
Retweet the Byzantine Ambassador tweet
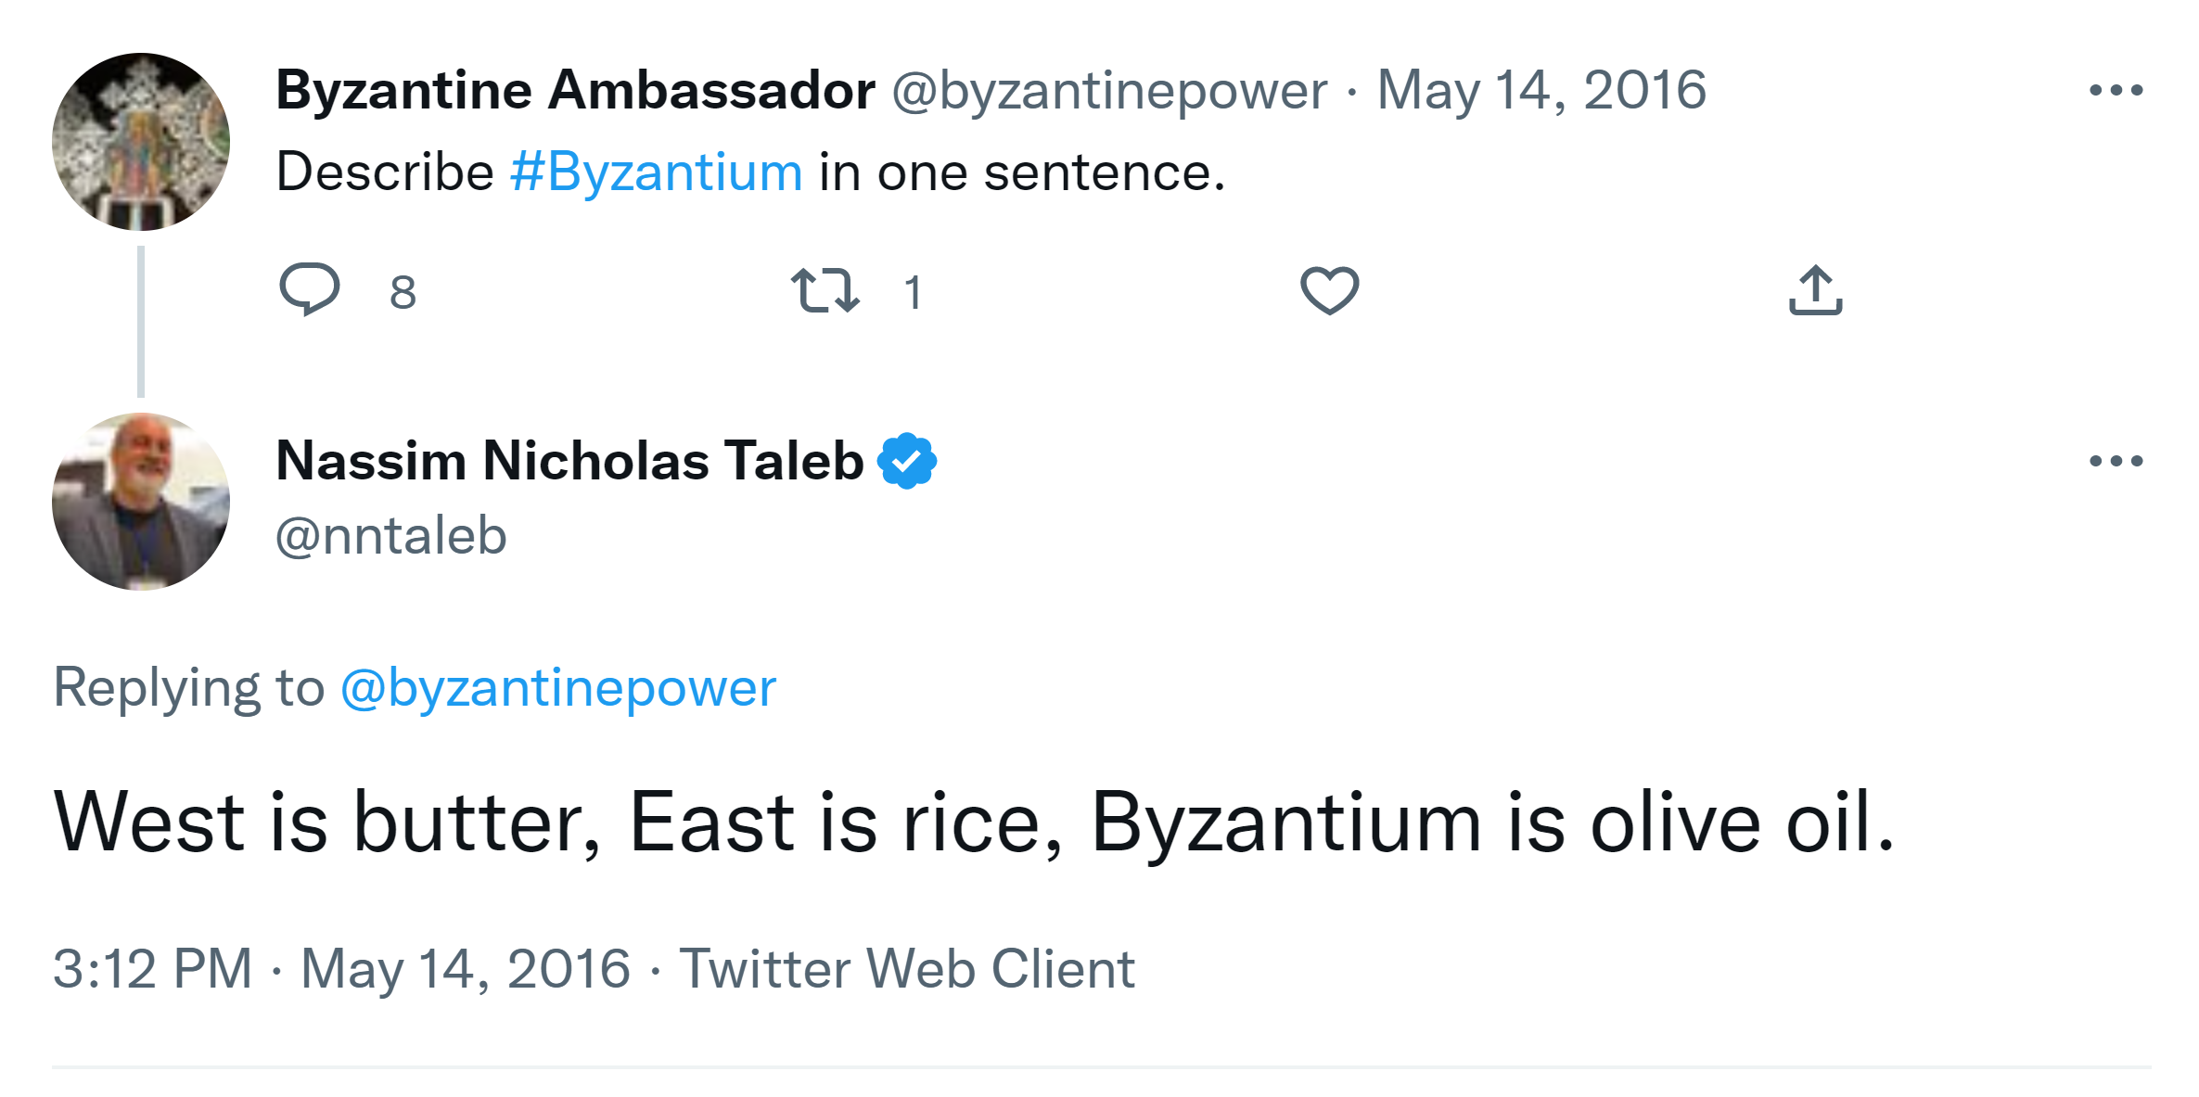click(x=825, y=290)
